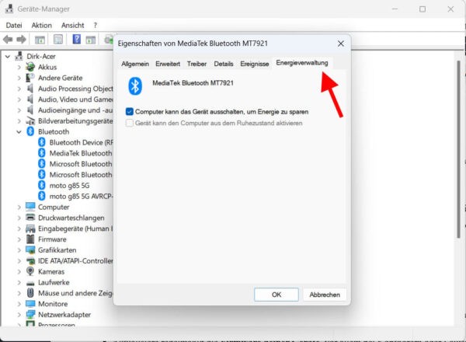The image size is (466, 342).
Task: Switch to the Ereignisse tab
Action: (x=255, y=64)
